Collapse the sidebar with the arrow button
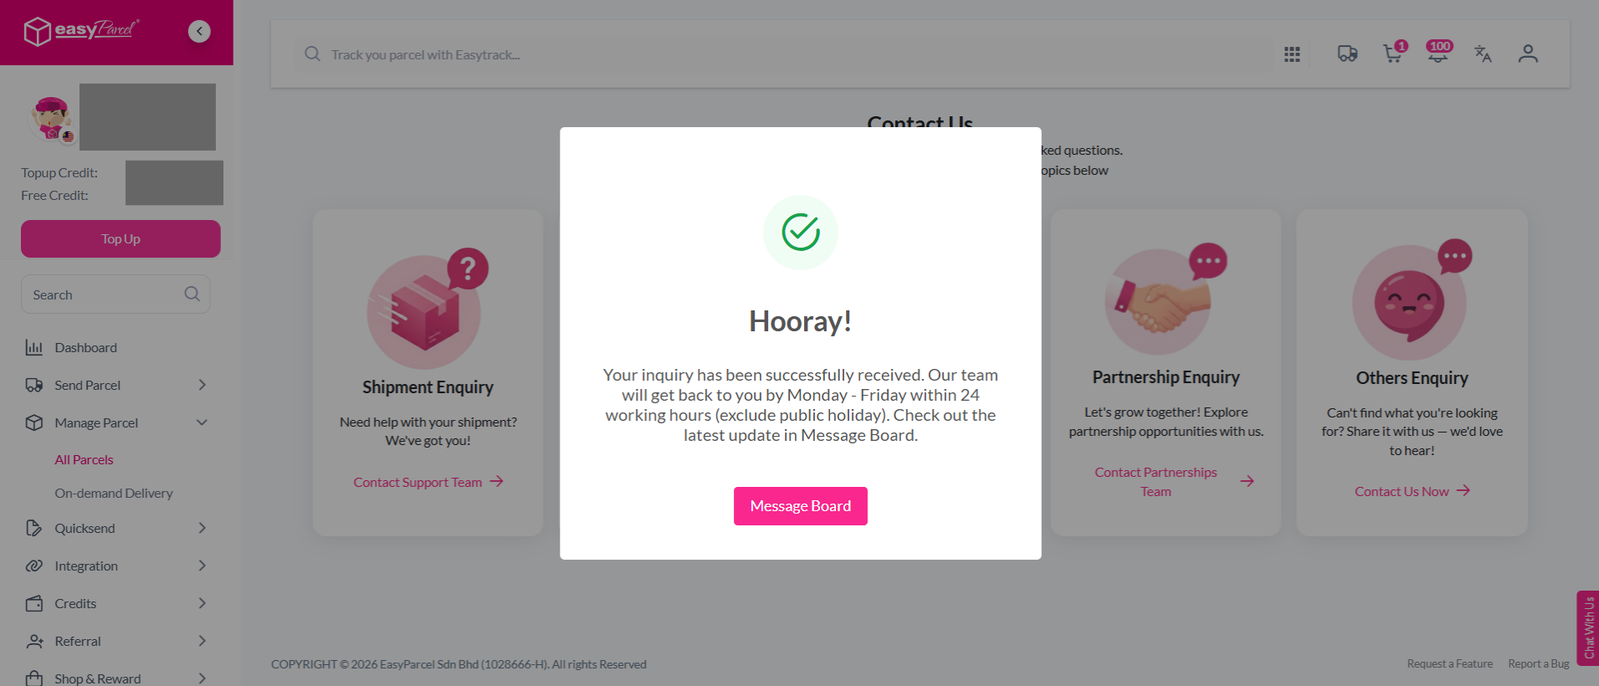 pyautogui.click(x=199, y=31)
